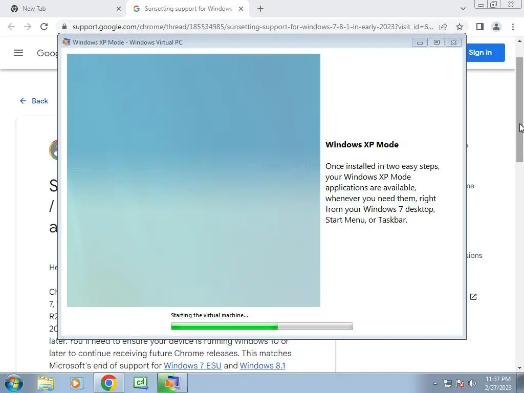Launch Windows Media Player from taskbar
The height and width of the screenshot is (393, 524).
76,383
